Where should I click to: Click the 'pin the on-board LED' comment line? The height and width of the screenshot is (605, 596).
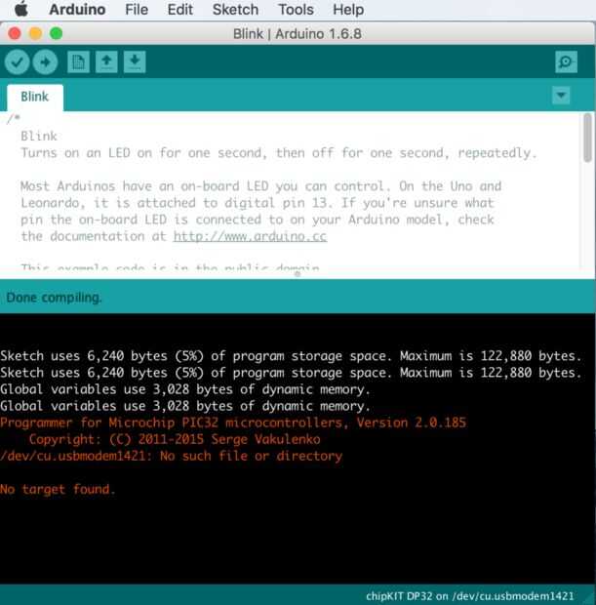coord(258,220)
